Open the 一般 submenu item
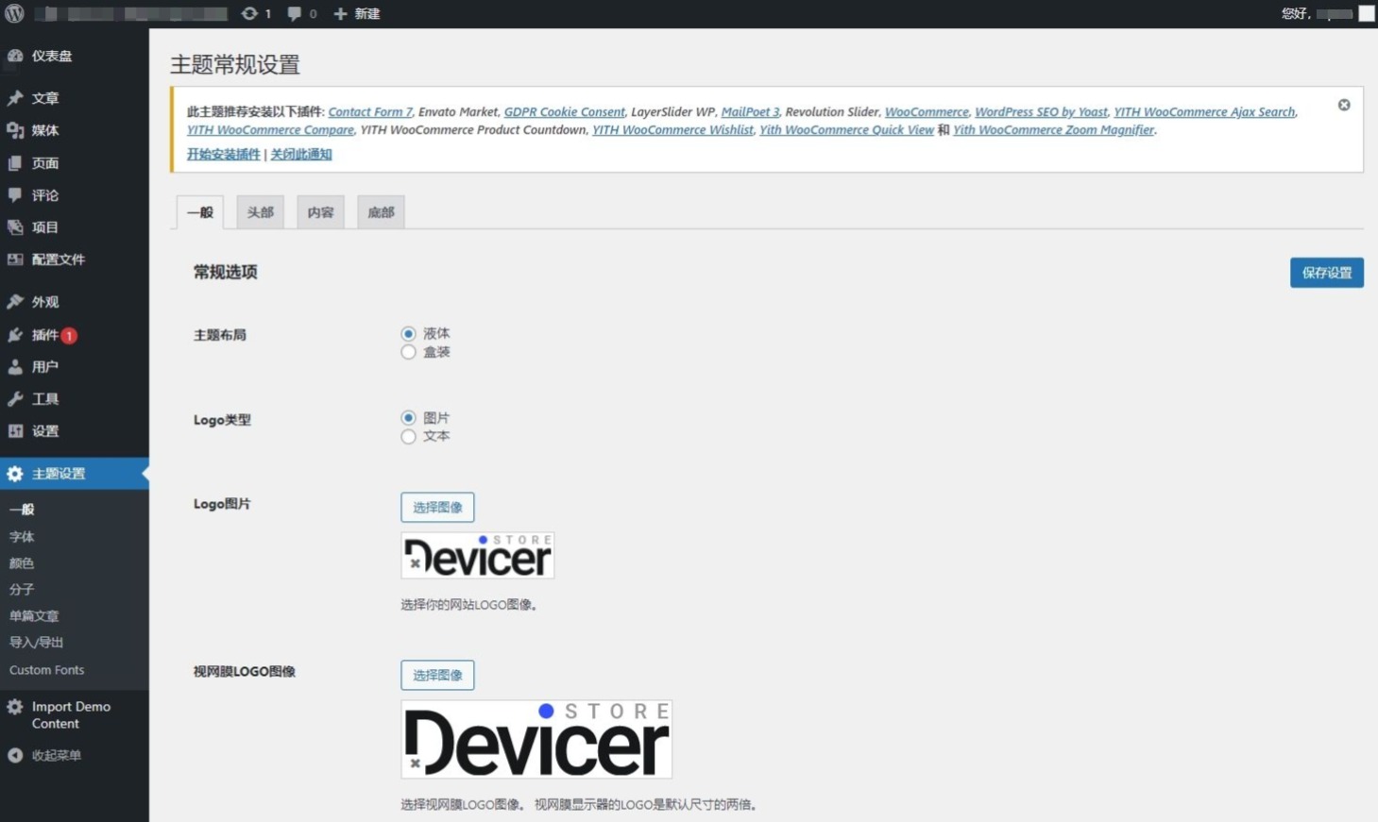The height and width of the screenshot is (822, 1378). pyautogui.click(x=22, y=510)
